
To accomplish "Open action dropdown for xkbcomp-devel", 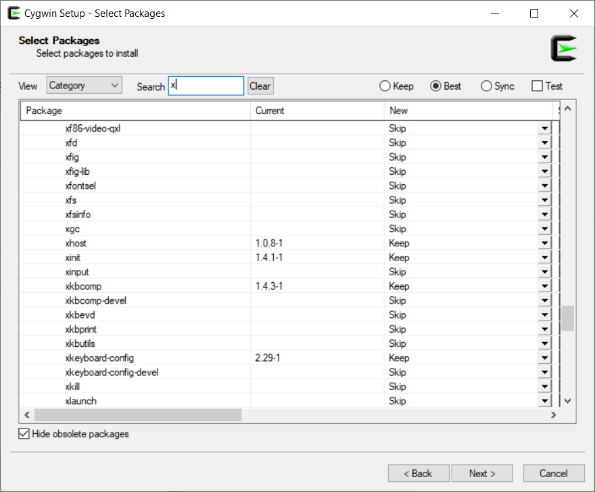I will click(544, 301).
